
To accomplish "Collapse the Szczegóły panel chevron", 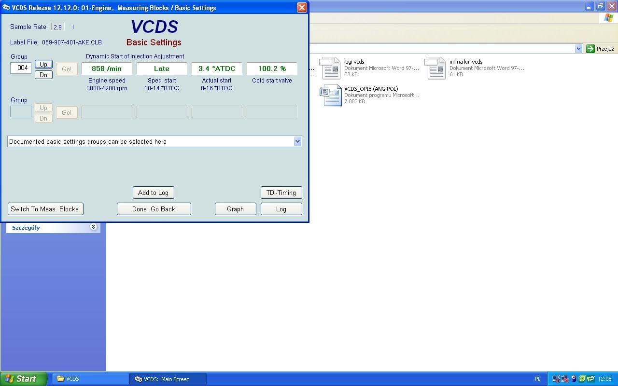I will (x=93, y=227).
